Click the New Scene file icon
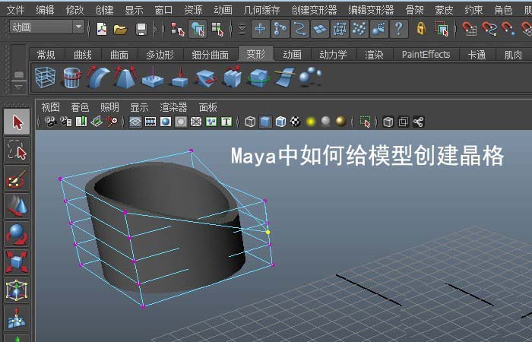The image size is (532, 342). (101, 29)
